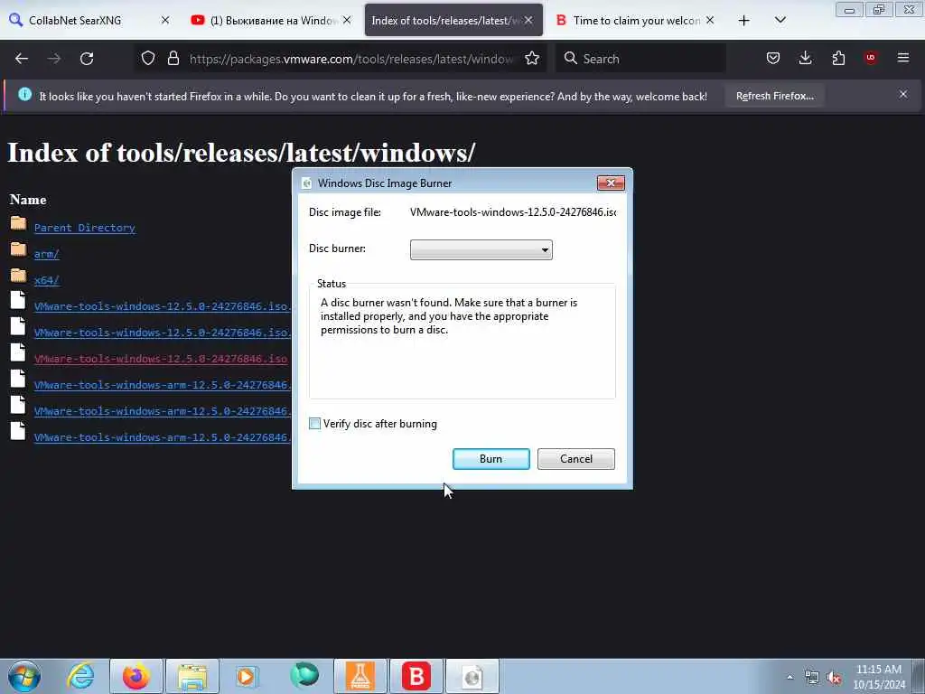
Task: Reload the page with refresh icon
Action: (x=87, y=59)
